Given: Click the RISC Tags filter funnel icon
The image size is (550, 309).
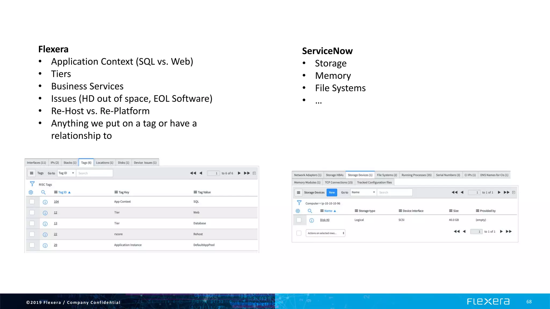Looking at the screenshot, I should 32,184.
